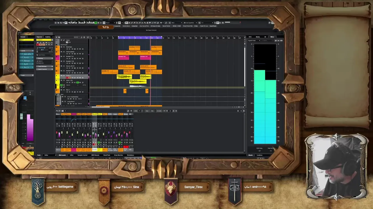Click the Link button in the MixConsole toolbar
373x209 pixels.
[136, 111]
